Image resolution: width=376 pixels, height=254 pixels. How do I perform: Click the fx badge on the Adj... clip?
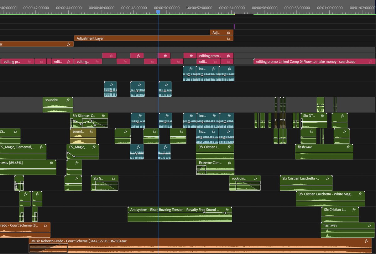(228, 33)
